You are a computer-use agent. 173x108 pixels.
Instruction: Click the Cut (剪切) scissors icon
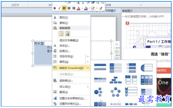pyautogui.click(x=55, y=17)
